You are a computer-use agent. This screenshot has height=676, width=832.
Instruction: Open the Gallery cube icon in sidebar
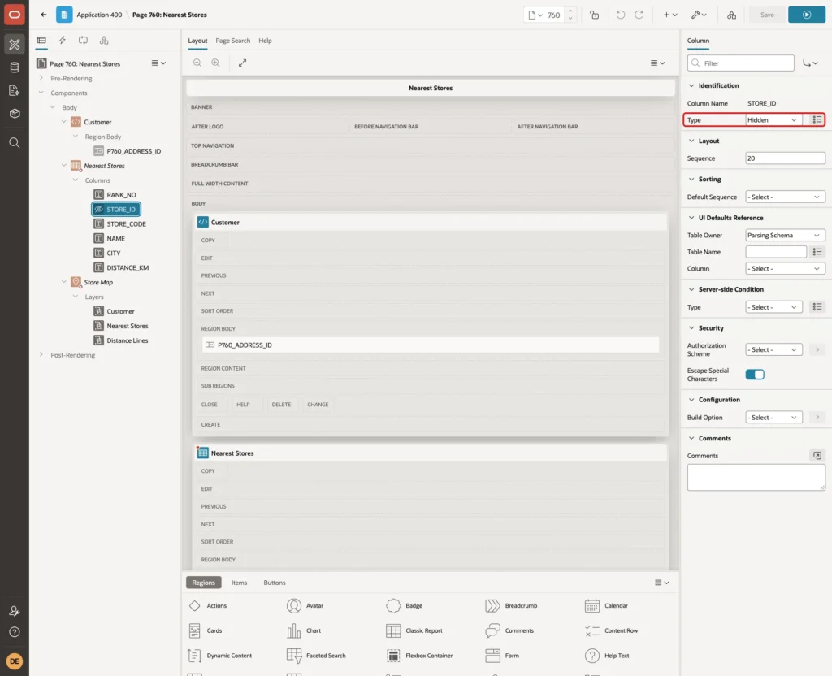pyautogui.click(x=15, y=114)
